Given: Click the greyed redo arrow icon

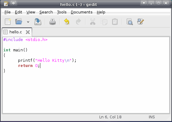Looking at the screenshot, I should pyautogui.click(x=78, y=22).
